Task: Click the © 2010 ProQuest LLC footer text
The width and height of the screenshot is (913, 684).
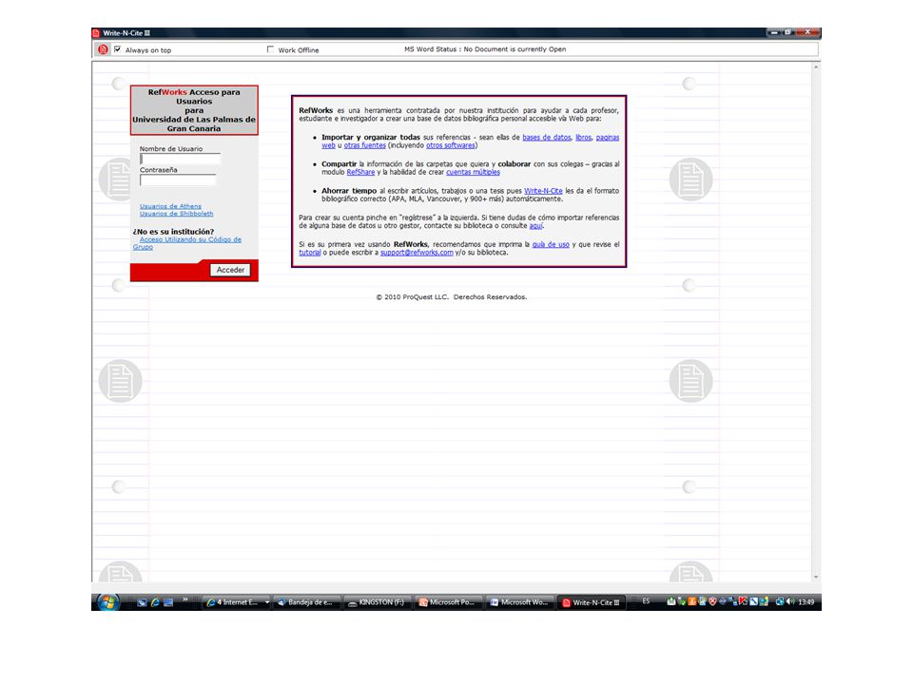Action: click(x=451, y=297)
